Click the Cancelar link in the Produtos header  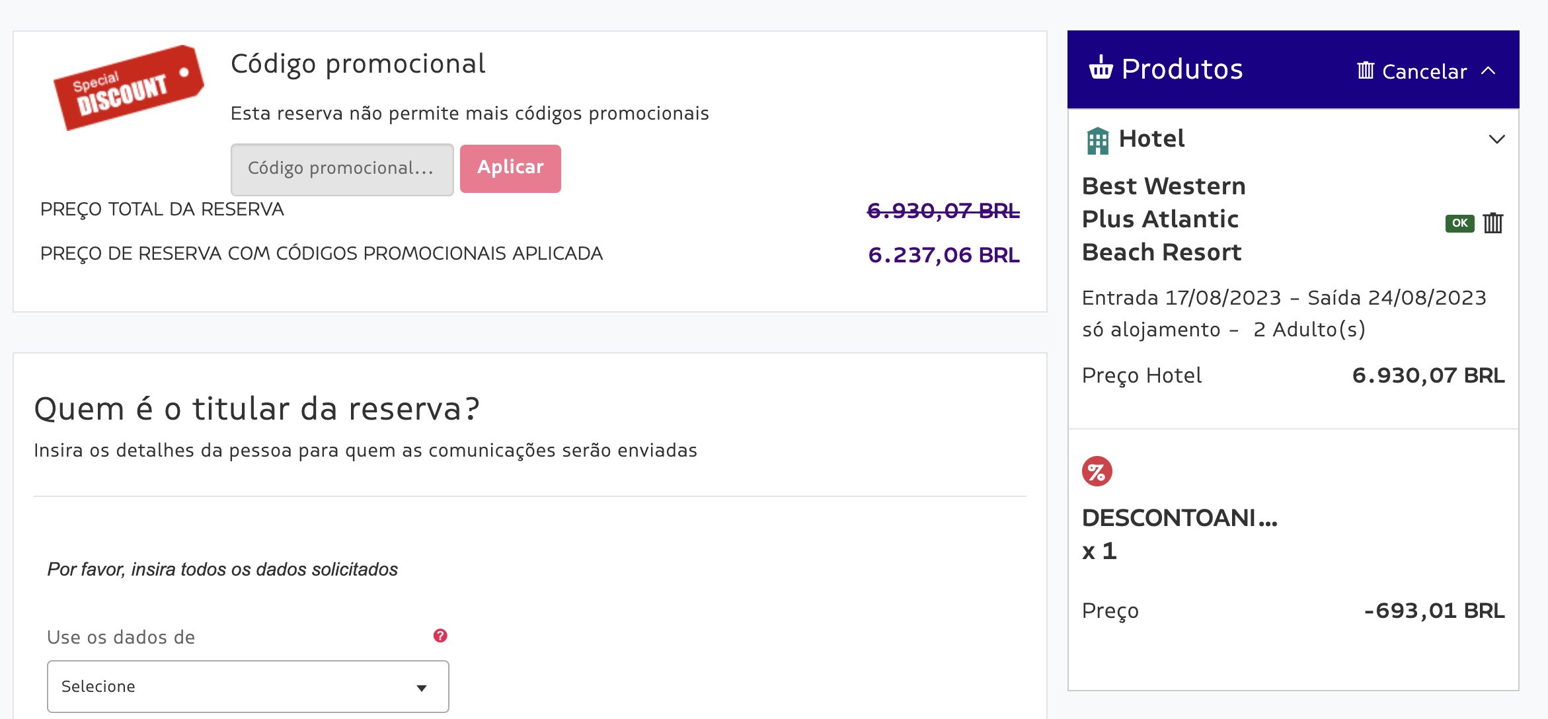(1424, 71)
